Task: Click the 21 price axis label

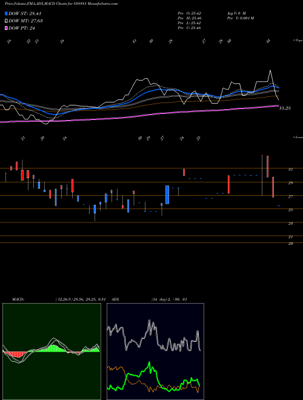Action: click(x=290, y=237)
